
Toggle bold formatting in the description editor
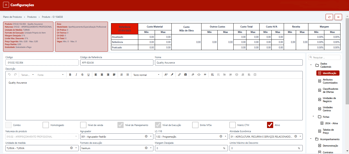click(70, 75)
